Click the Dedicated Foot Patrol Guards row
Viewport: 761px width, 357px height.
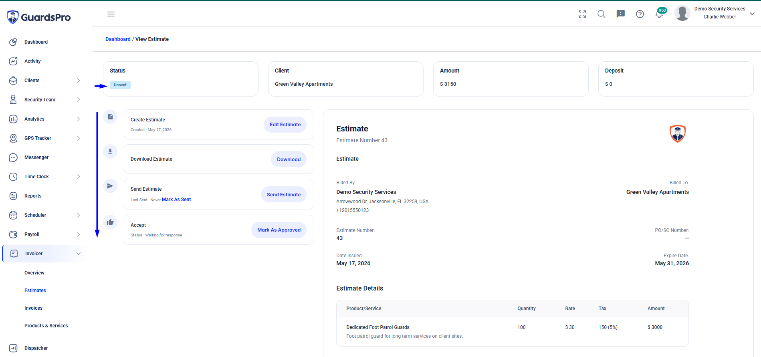pos(512,332)
